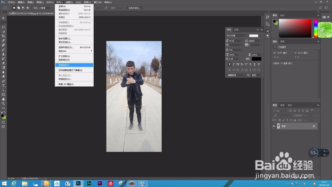Select the Path Selection tool
The image size is (332, 187).
pos(3,90)
